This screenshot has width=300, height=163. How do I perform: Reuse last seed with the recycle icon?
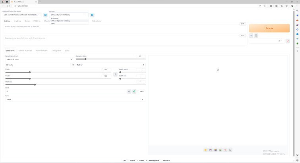point(134,92)
